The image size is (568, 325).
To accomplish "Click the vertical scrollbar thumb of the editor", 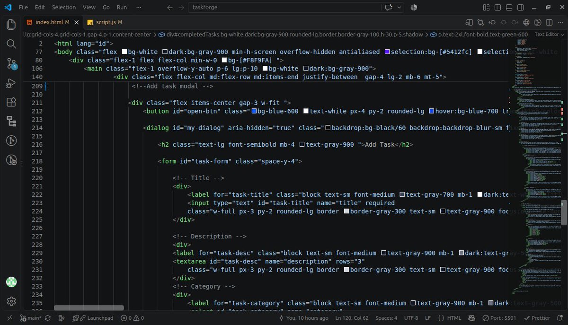I will pos(564,212).
